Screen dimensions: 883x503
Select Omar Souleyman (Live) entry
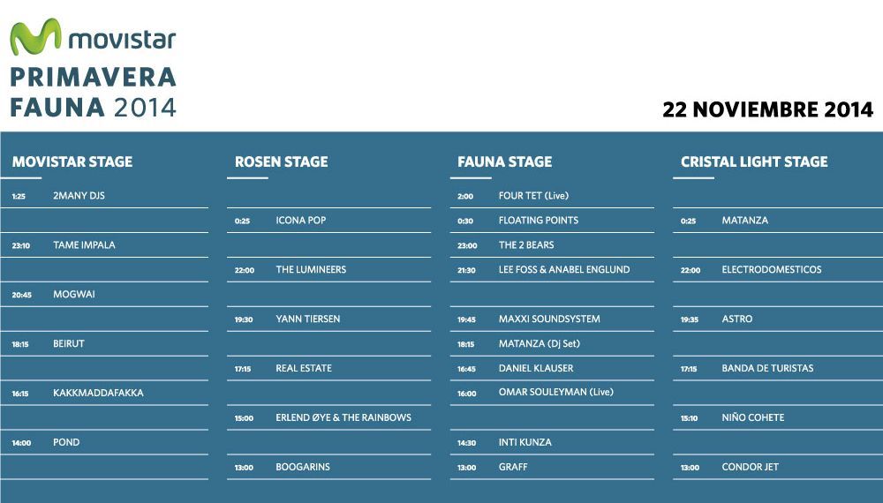[555, 392]
